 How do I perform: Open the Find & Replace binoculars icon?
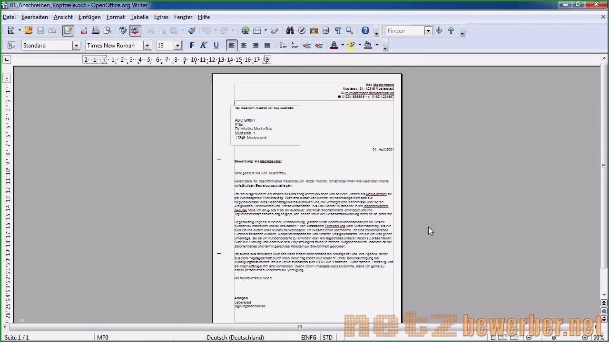pyautogui.click(x=290, y=31)
